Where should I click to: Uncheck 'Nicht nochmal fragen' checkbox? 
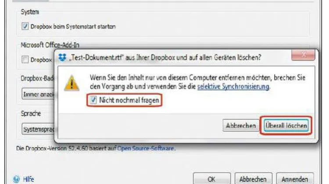[93, 100]
